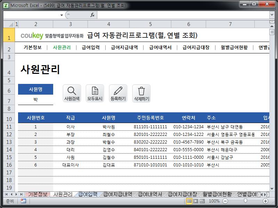Select the 월별급여현황 sheet tab
The height and width of the screenshot is (208, 278).
pos(217,194)
